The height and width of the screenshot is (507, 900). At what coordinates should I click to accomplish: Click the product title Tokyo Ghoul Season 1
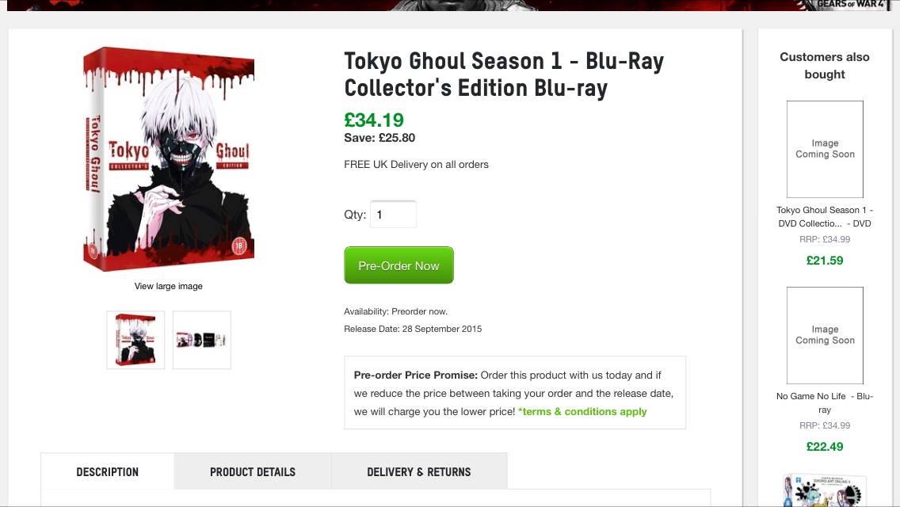point(504,74)
